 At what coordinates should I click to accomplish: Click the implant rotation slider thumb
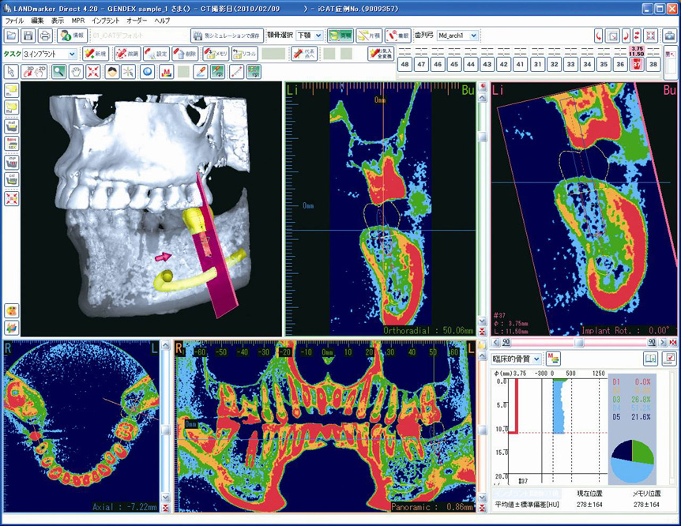pos(579,343)
